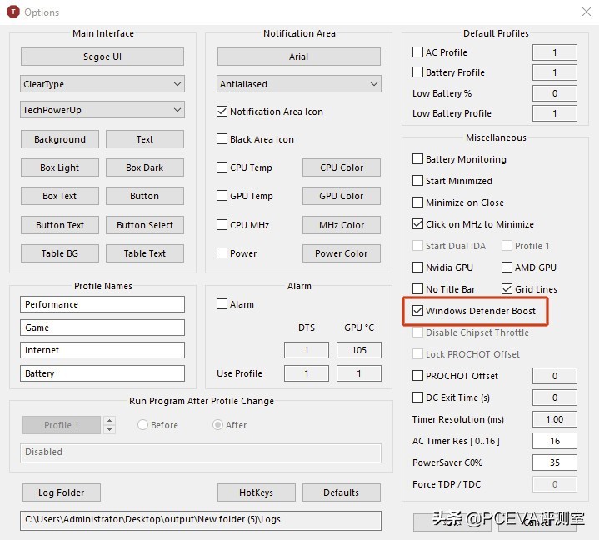Image resolution: width=599 pixels, height=540 pixels.
Task: Toggle the Grid Lines checkbox
Action: click(507, 289)
